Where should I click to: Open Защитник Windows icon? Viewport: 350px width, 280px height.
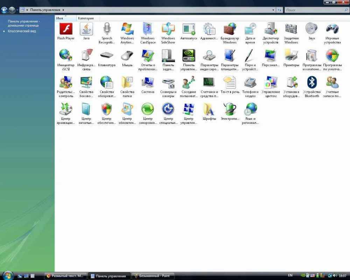[x=291, y=33]
